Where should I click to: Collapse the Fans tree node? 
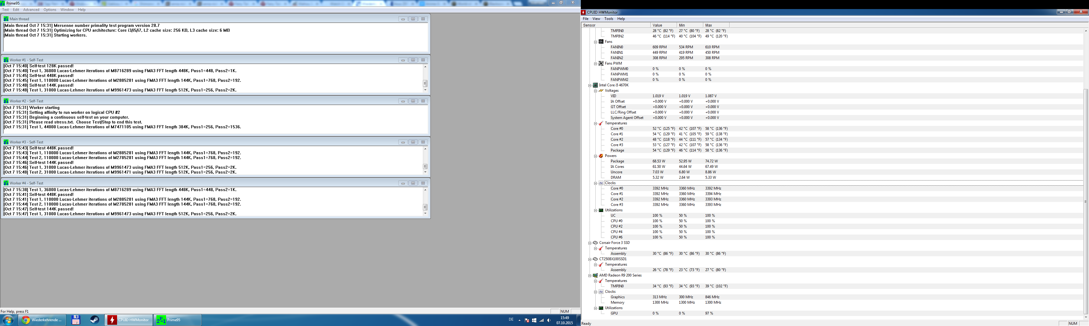point(596,42)
